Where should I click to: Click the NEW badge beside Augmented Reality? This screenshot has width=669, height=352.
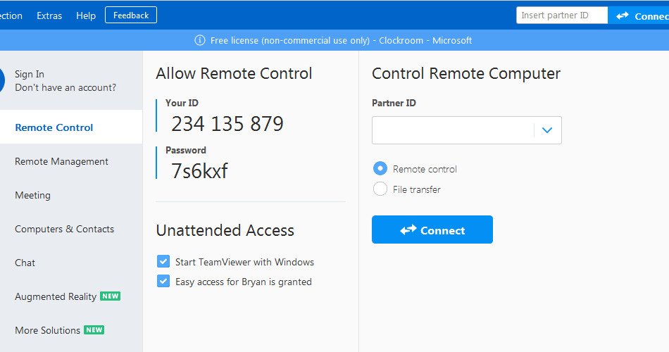(x=111, y=296)
